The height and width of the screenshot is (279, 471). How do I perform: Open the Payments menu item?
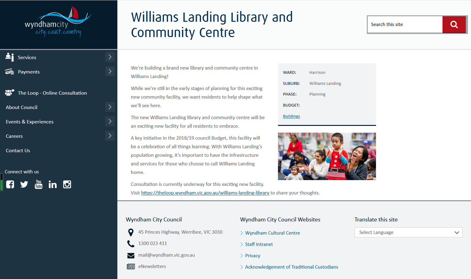(x=29, y=72)
